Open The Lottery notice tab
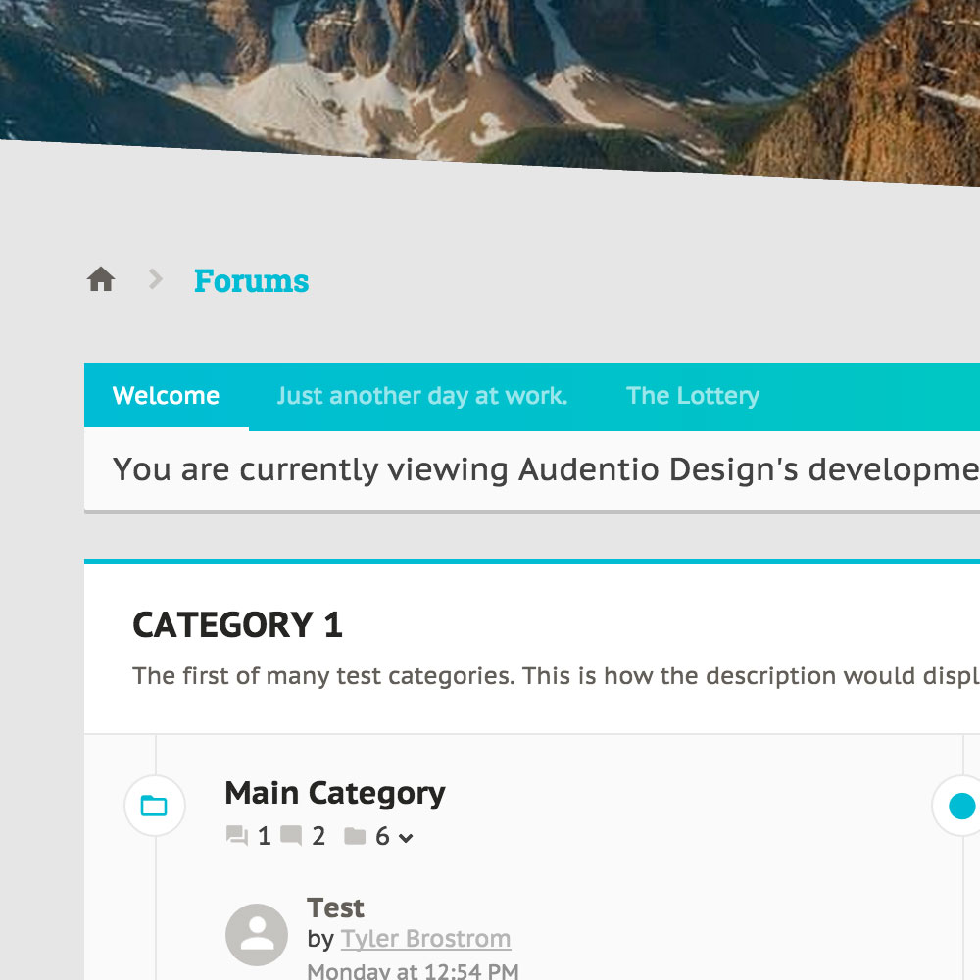This screenshot has width=980, height=980. tap(692, 396)
